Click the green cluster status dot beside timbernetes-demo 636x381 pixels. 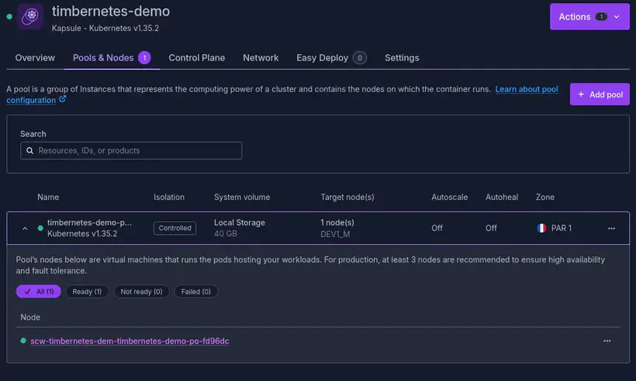pos(9,16)
